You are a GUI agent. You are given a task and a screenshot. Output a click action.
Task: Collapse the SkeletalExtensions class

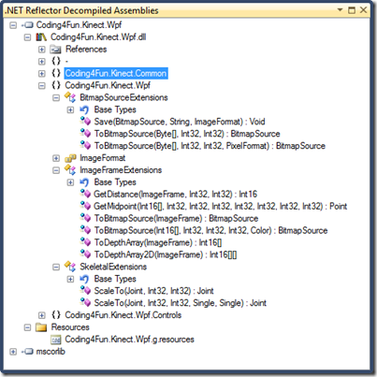pyautogui.click(x=56, y=267)
